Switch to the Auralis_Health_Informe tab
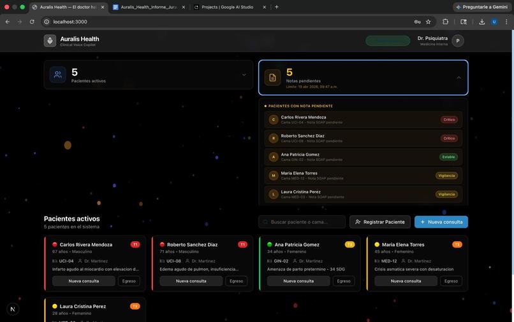The width and height of the screenshot is (514, 322). click(x=149, y=7)
